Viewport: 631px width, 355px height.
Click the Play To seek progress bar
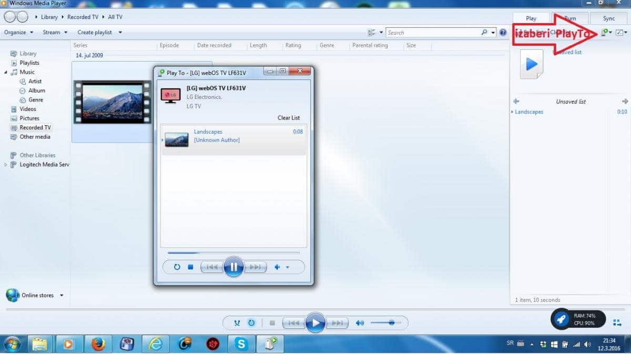[233, 253]
